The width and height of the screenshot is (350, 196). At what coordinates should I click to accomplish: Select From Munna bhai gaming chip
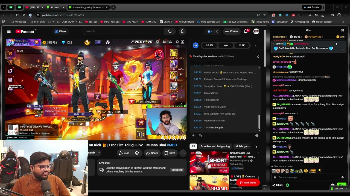click(215, 146)
